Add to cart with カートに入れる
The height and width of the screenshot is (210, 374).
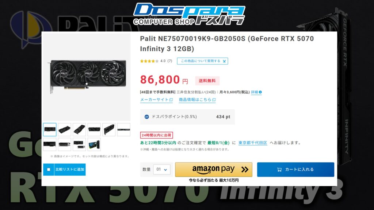[x=295, y=170]
